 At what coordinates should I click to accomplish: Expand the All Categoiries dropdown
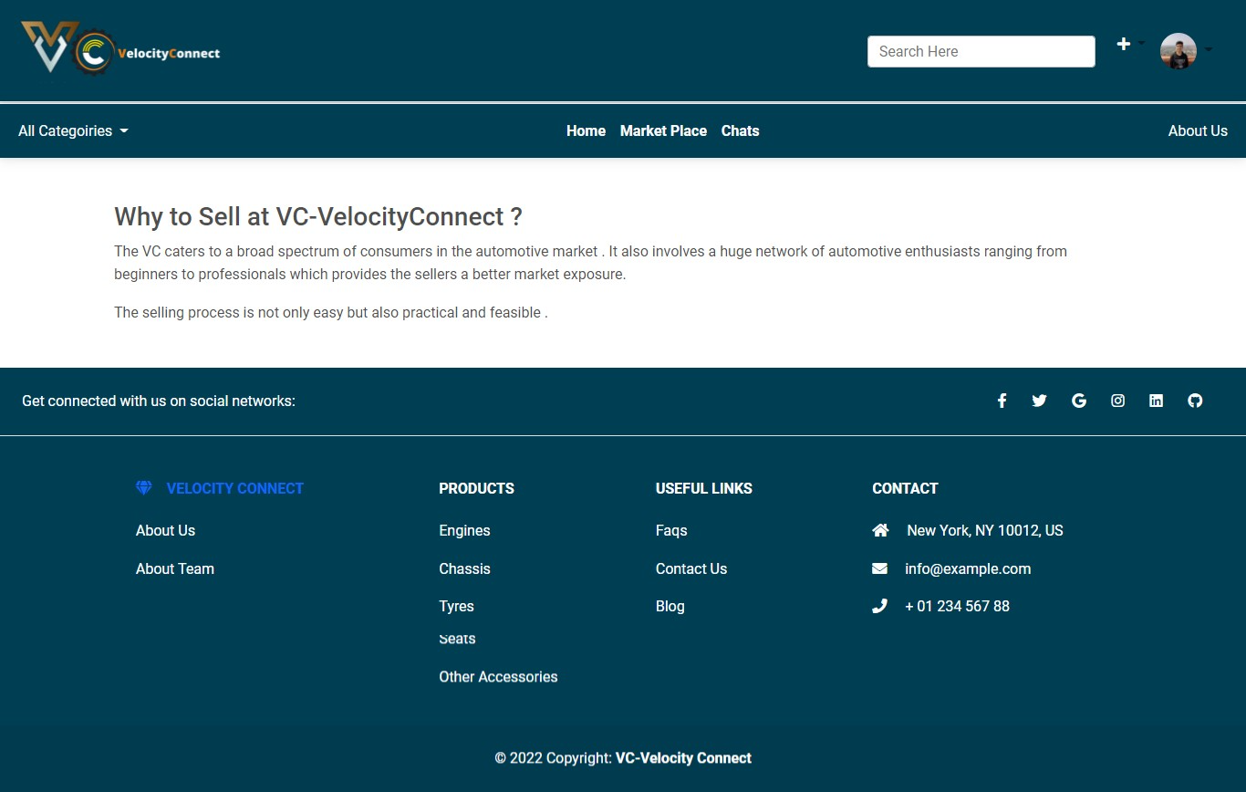73,130
